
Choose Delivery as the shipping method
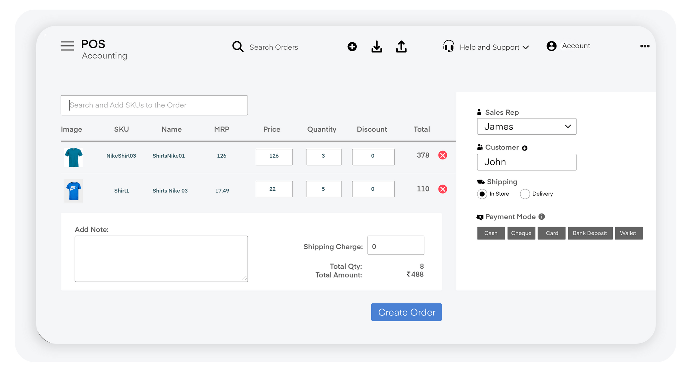(525, 194)
